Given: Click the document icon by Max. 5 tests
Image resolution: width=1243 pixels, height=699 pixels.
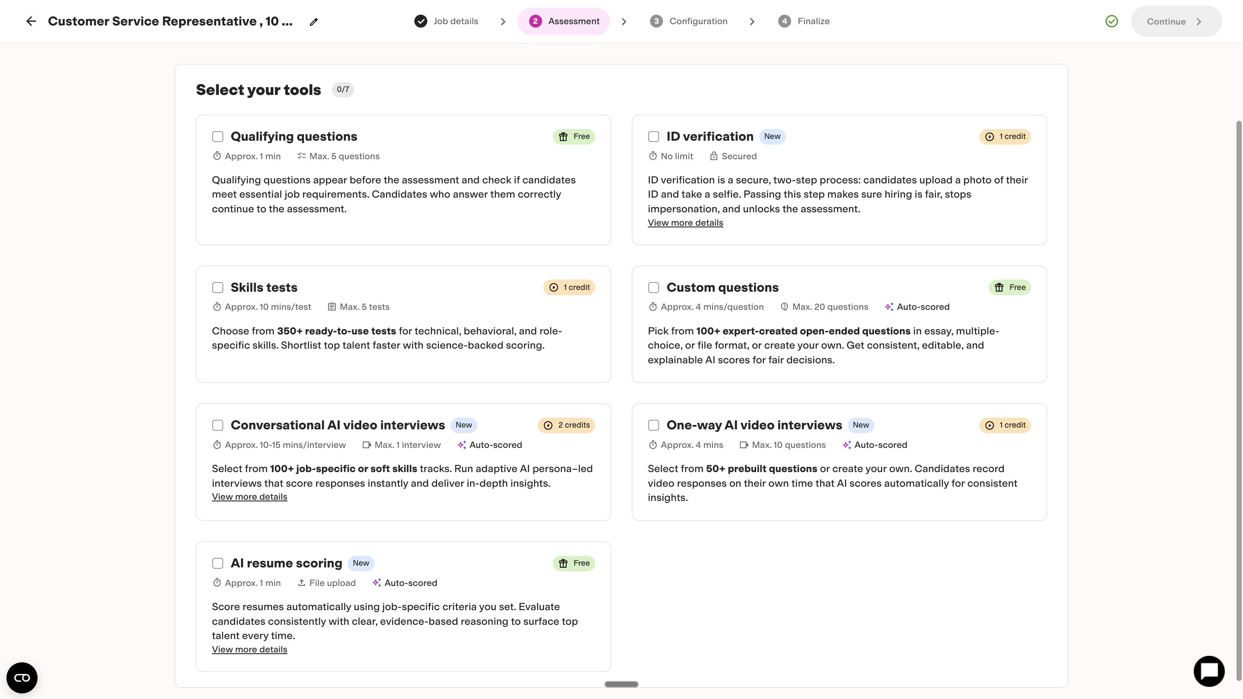Looking at the screenshot, I should [332, 307].
